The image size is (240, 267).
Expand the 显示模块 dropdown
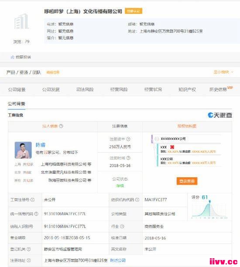(x=223, y=72)
